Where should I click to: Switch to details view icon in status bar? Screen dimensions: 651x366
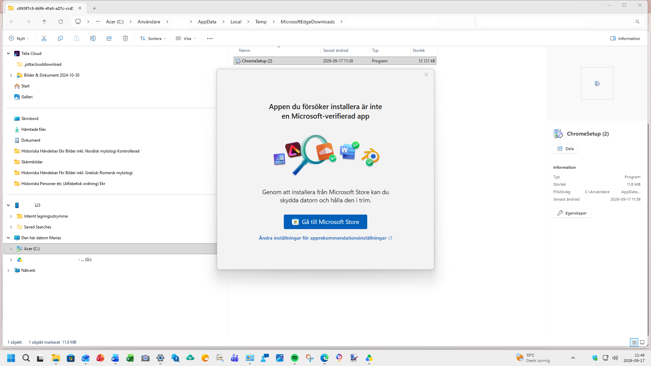click(x=634, y=342)
